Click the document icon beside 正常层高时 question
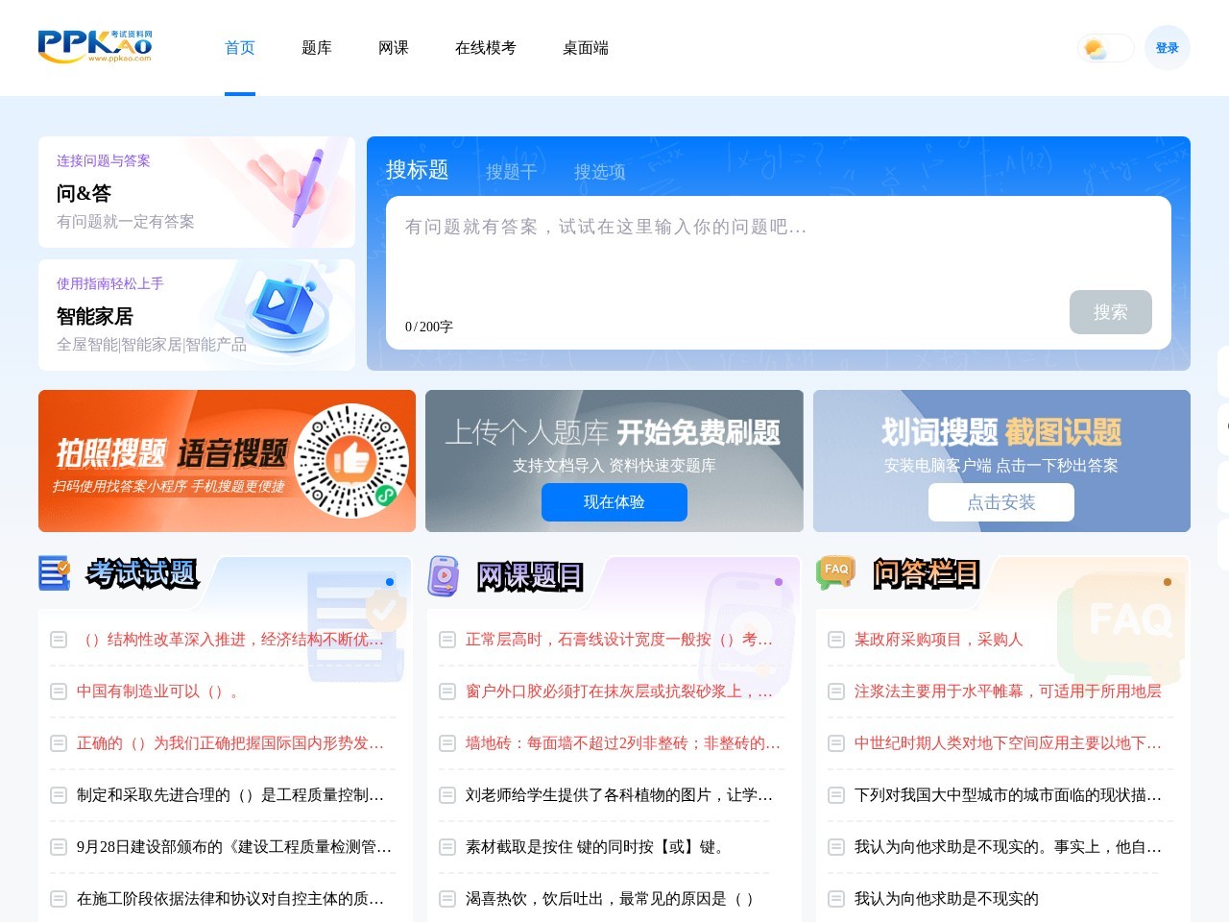The height and width of the screenshot is (922, 1229). click(x=446, y=640)
